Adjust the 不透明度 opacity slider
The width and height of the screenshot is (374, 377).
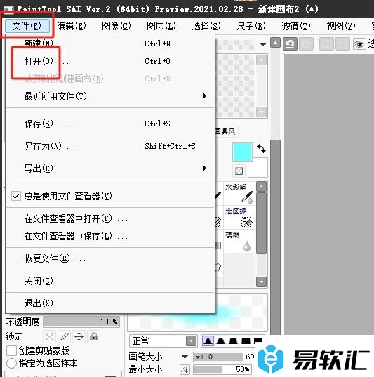[x=81, y=322]
